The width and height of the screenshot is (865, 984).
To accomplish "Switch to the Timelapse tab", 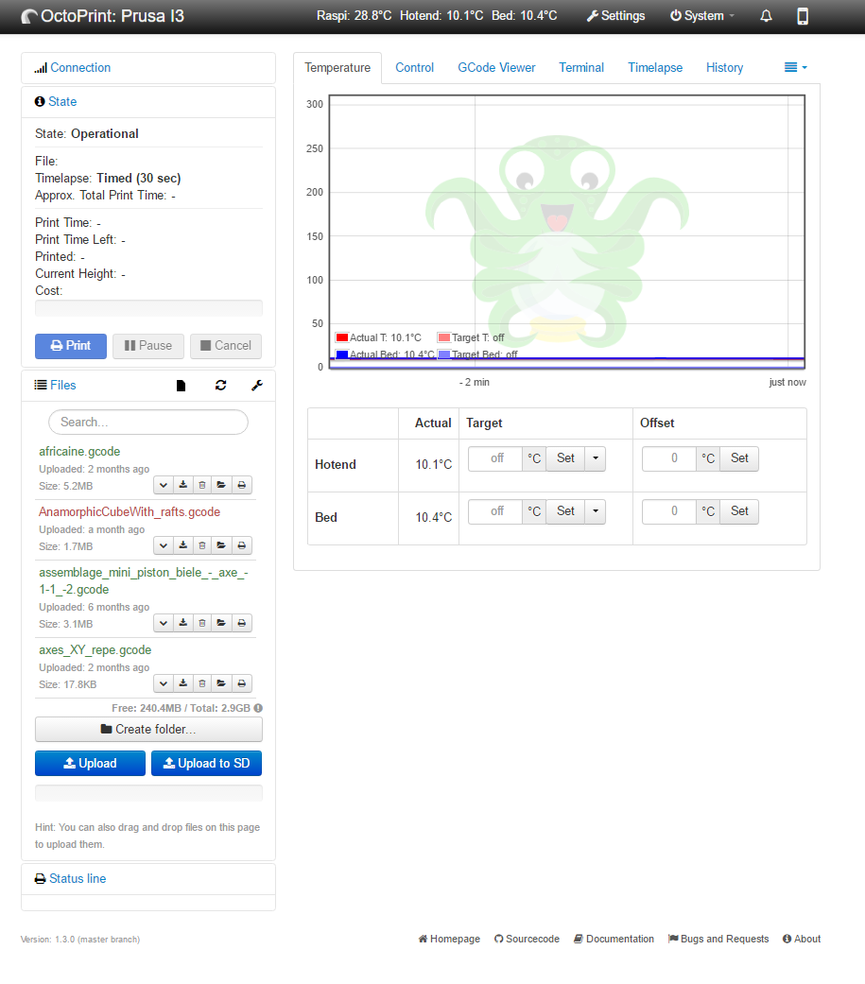I will pos(655,68).
